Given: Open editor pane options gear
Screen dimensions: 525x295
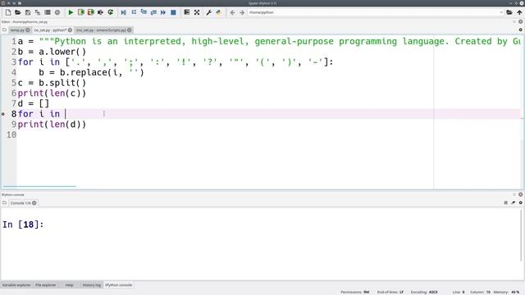Looking at the screenshot, I should click(520, 29).
